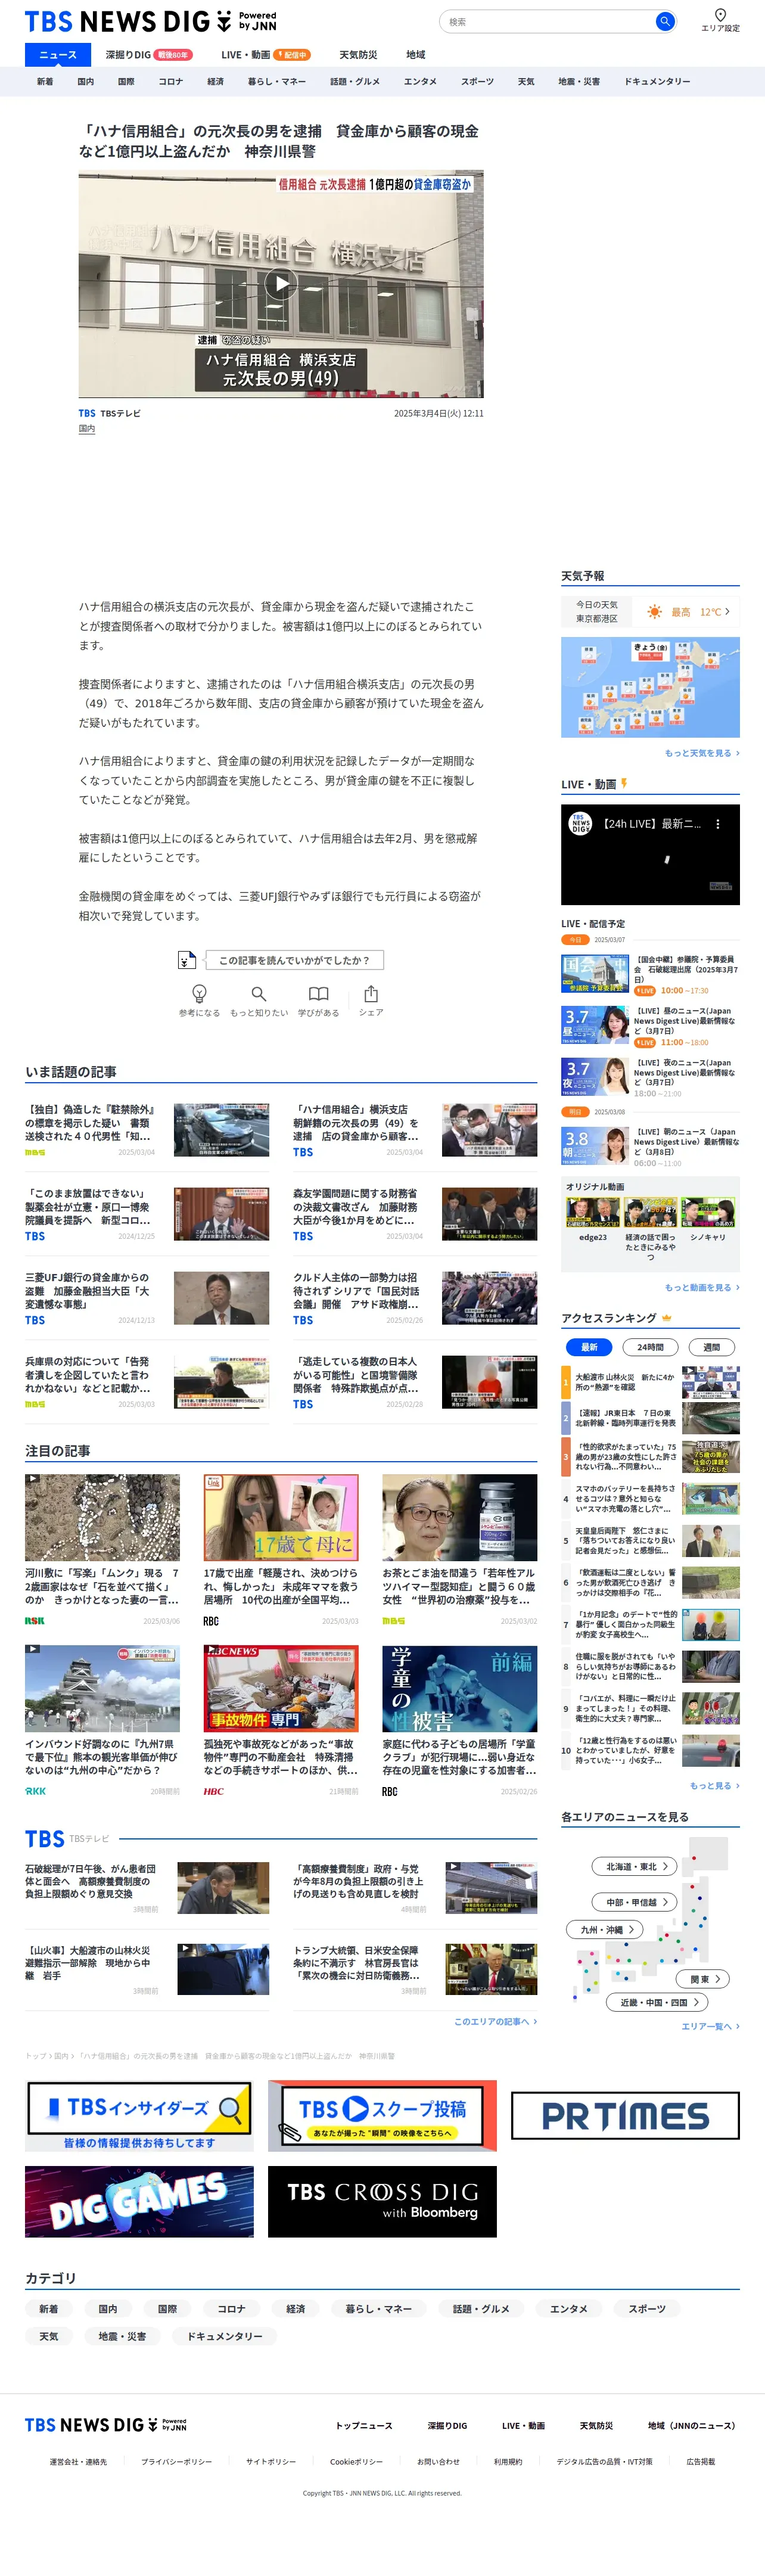Switch to the 深掘りDIG tab
765x2576 pixels.
(x=148, y=55)
